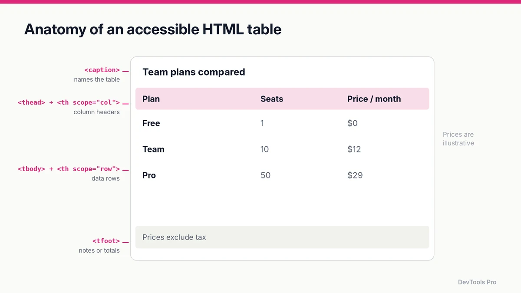This screenshot has width=521, height=293.
Task: Click the 'data rows' description
Action: point(106,178)
